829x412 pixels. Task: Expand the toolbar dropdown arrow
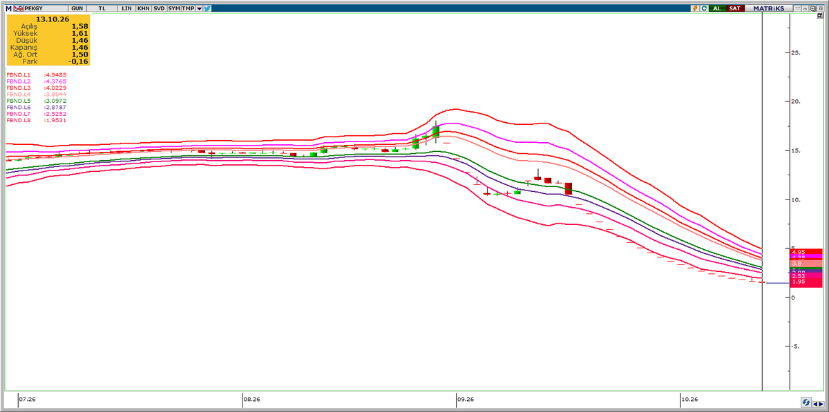click(199, 8)
